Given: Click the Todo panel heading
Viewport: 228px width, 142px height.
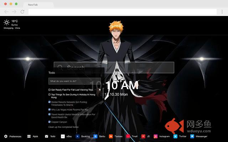Looking at the screenshot, I should 52,73.
